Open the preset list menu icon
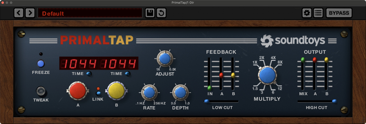The height and width of the screenshot is (124, 366). point(318,13)
